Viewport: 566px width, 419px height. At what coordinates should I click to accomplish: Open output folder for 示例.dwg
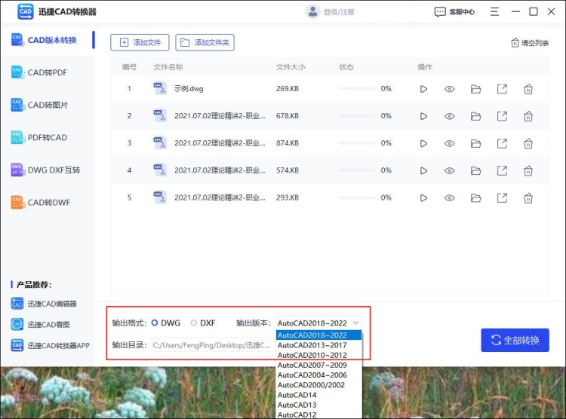[x=475, y=89]
